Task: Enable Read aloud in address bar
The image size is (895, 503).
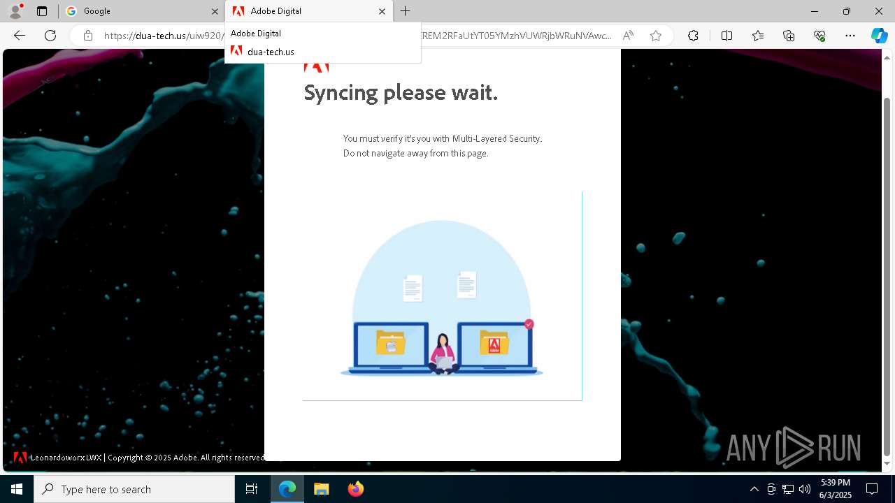Action: coord(628,36)
